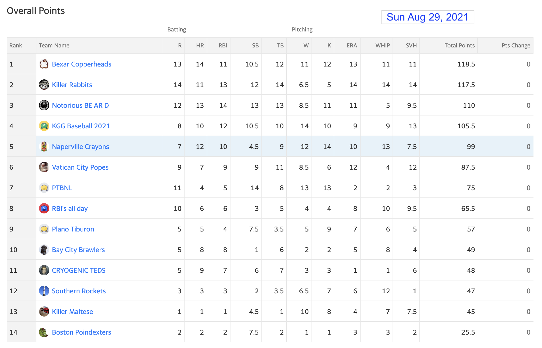542x348 pixels.
Task: Click the RBI's all day red cap icon
Action: [x=44, y=208]
